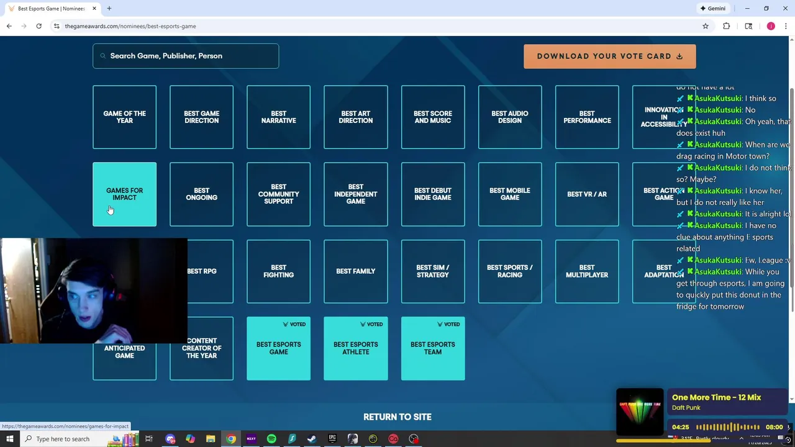Open the voted Best Esports Team tile
The height and width of the screenshot is (447, 795).
(x=433, y=348)
